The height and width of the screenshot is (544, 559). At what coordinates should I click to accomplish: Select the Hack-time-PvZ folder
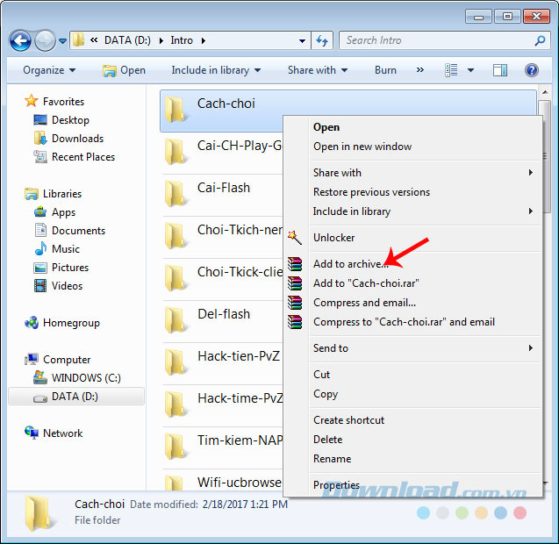[x=240, y=398]
